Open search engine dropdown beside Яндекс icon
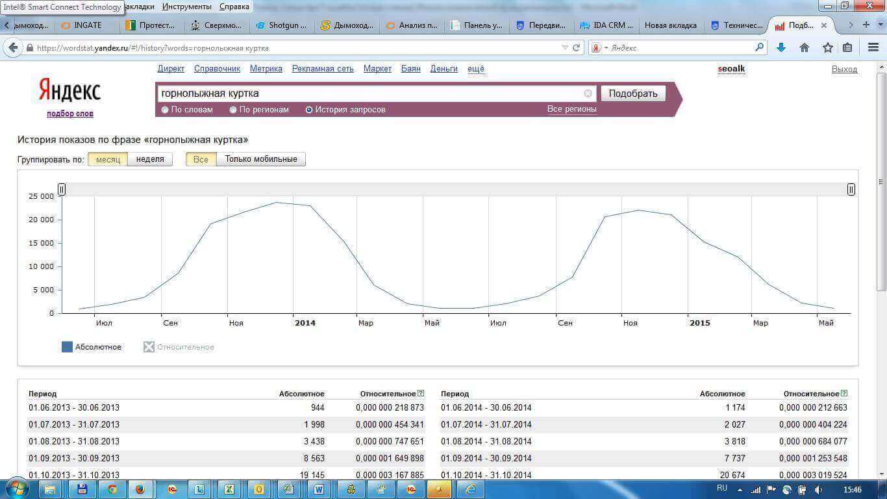Image resolution: width=887 pixels, height=499 pixels. click(606, 48)
